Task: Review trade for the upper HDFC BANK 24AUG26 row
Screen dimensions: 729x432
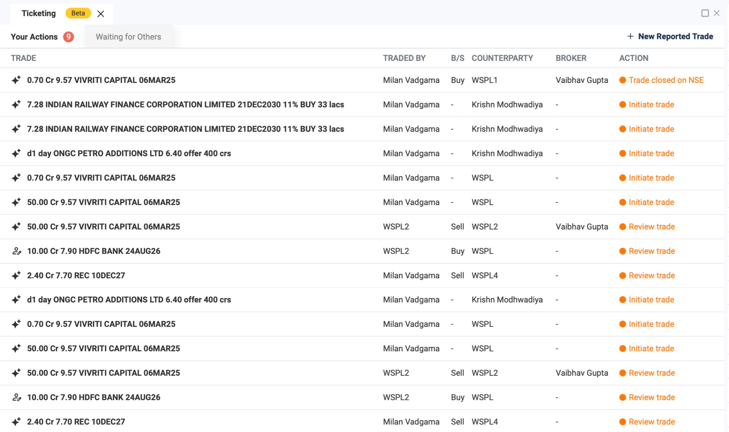Action: 652,251
